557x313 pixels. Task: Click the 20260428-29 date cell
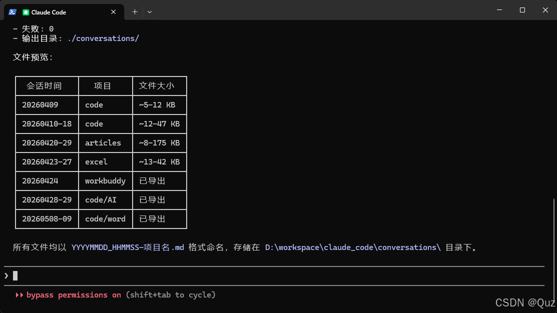point(47,200)
